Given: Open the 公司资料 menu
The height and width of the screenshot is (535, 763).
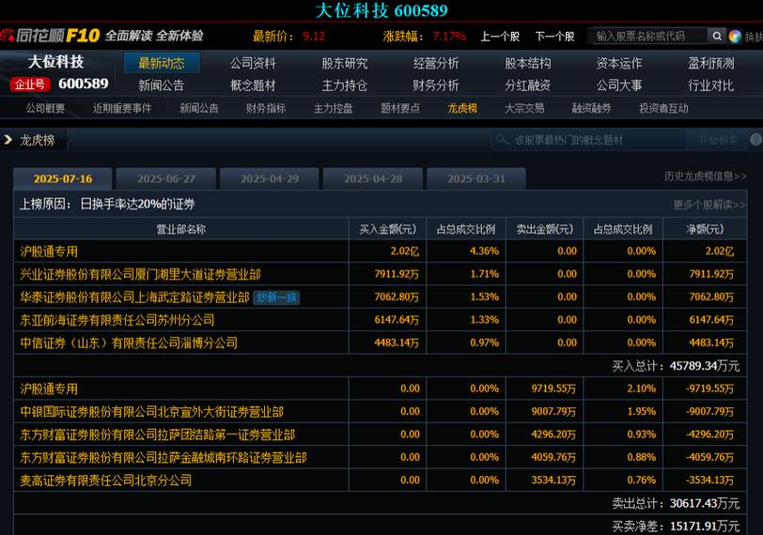Looking at the screenshot, I should coord(253,63).
